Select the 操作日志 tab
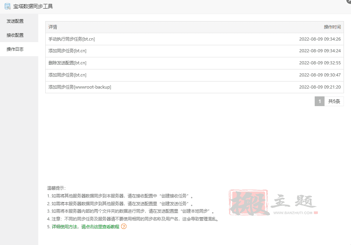 click(19, 49)
